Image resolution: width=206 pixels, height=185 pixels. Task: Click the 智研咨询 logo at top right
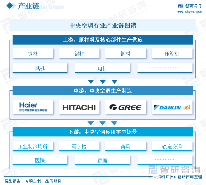click(190, 6)
